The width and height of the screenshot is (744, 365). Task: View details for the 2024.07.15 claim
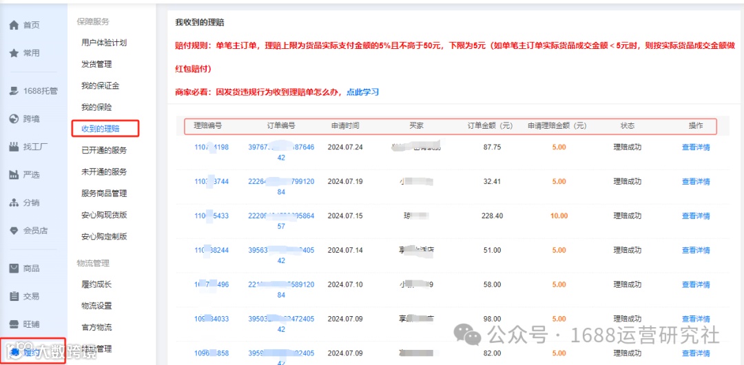pos(696,216)
